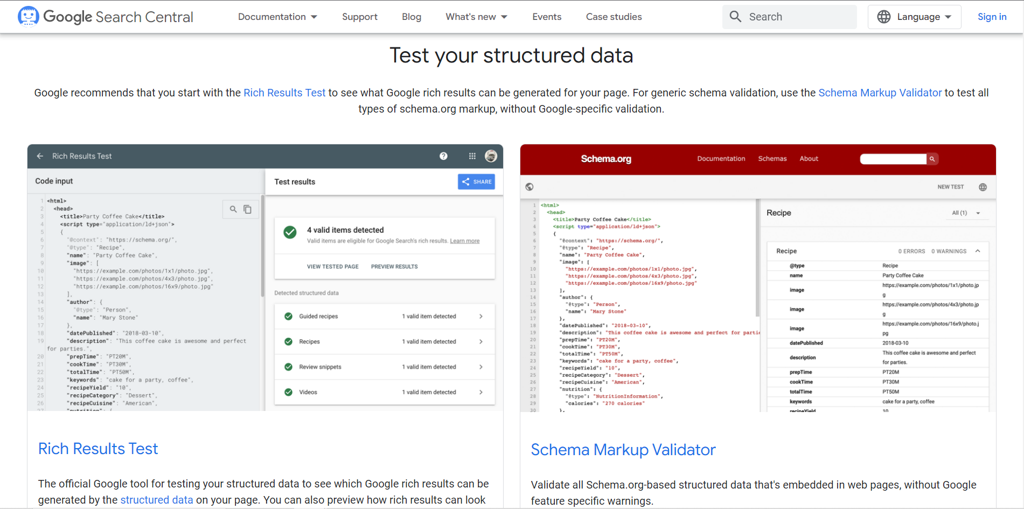
Task: Click the user avatar in Rich Results Test
Action: coord(491,156)
